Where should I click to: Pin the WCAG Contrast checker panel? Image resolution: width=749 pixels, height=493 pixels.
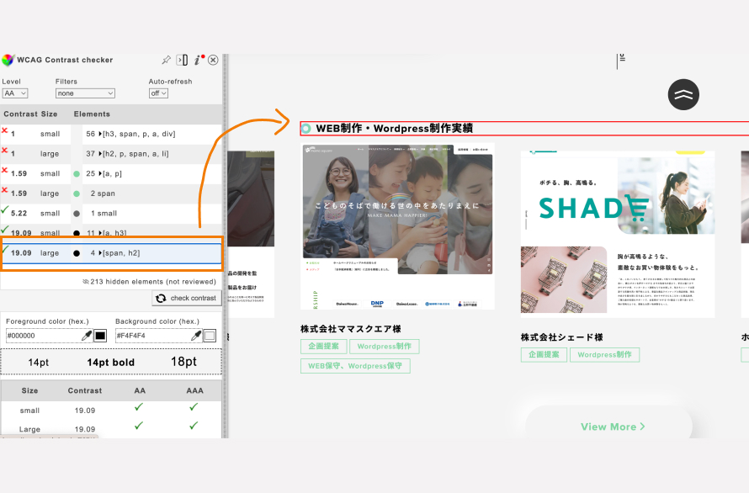tap(167, 61)
